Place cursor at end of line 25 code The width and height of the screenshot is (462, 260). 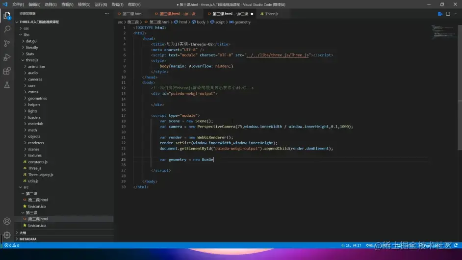[x=214, y=159]
